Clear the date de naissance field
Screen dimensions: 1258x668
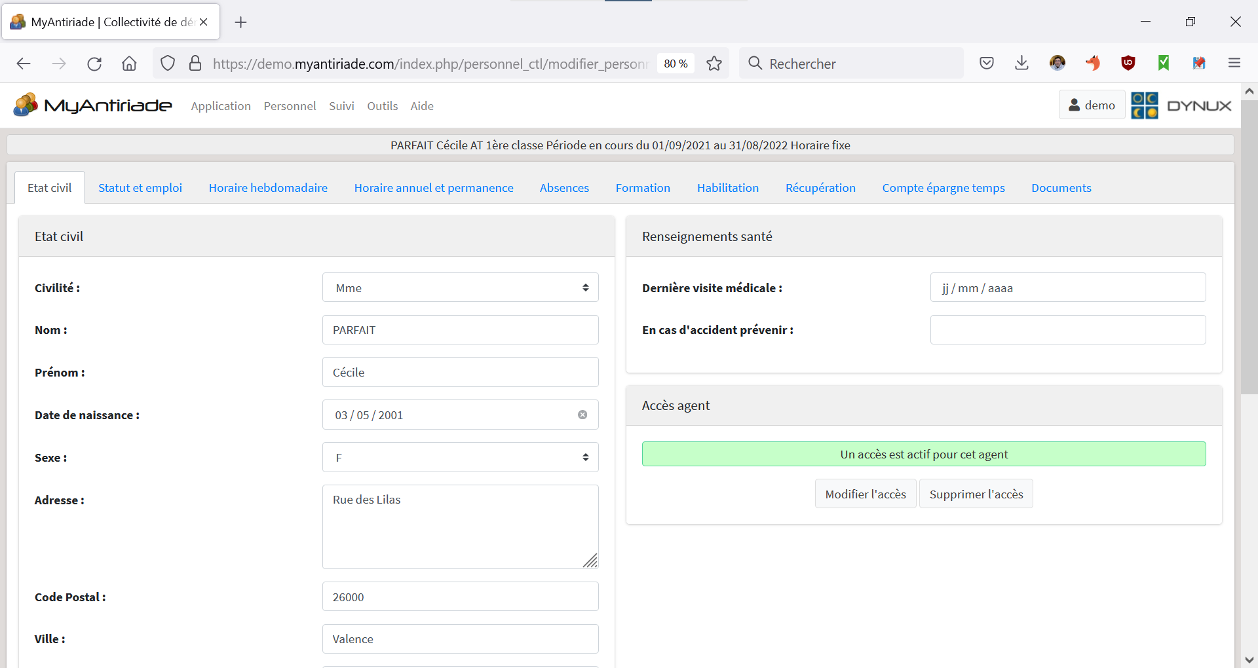coord(582,415)
